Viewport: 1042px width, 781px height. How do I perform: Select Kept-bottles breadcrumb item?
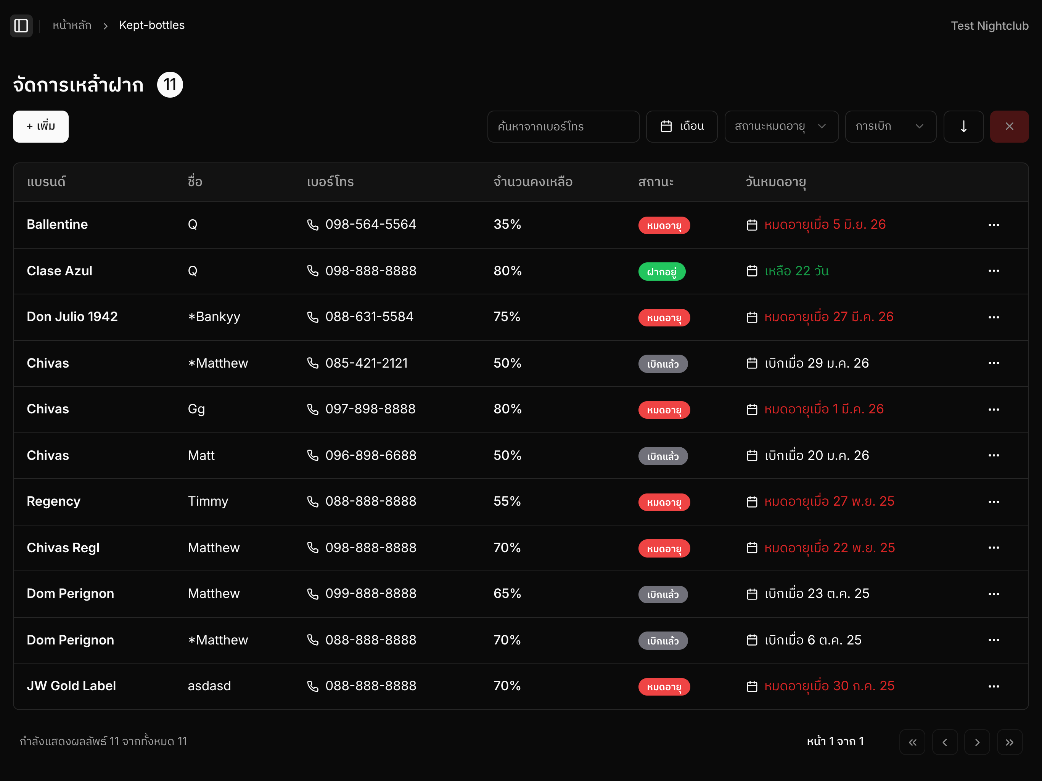(152, 26)
